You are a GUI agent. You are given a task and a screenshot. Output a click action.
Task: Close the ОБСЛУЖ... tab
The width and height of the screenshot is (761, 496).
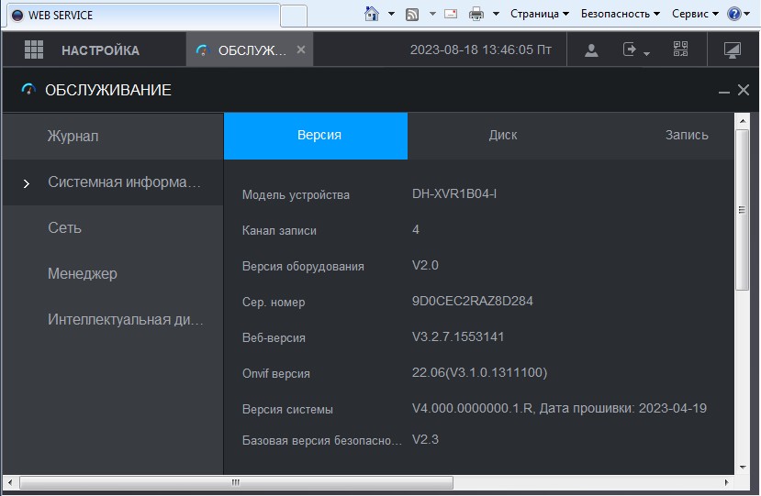click(x=301, y=50)
